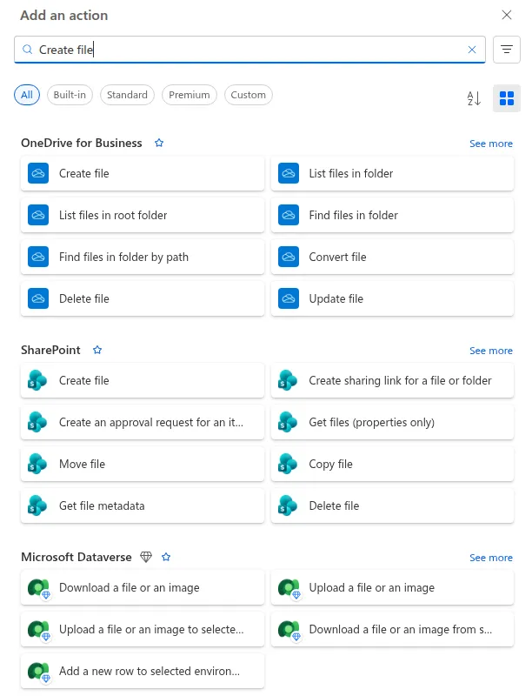Clear the search box text
Viewport: 532px width, 696px height.
coord(472,50)
